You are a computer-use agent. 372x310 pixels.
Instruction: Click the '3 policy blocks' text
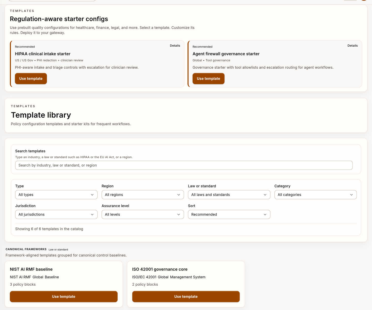point(23,284)
